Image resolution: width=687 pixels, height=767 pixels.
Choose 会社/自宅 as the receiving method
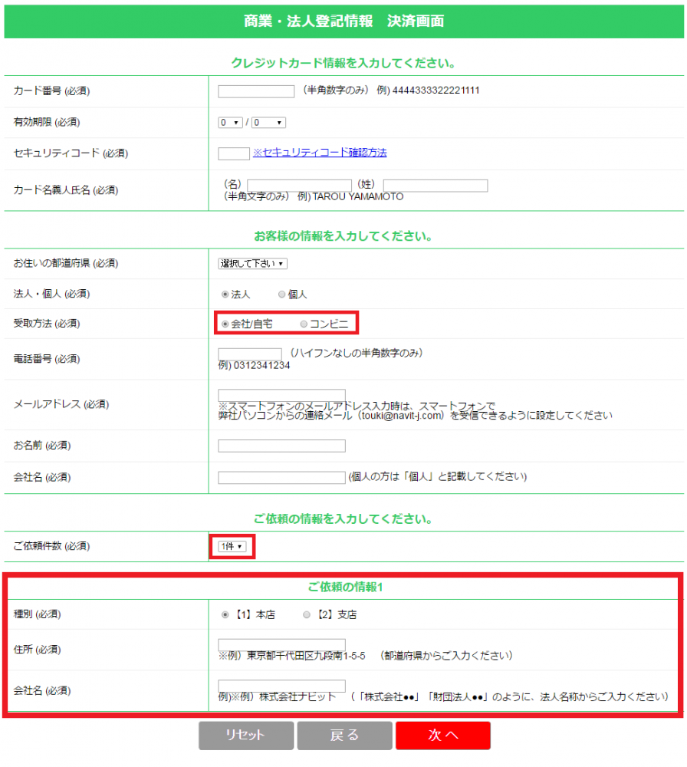225,324
